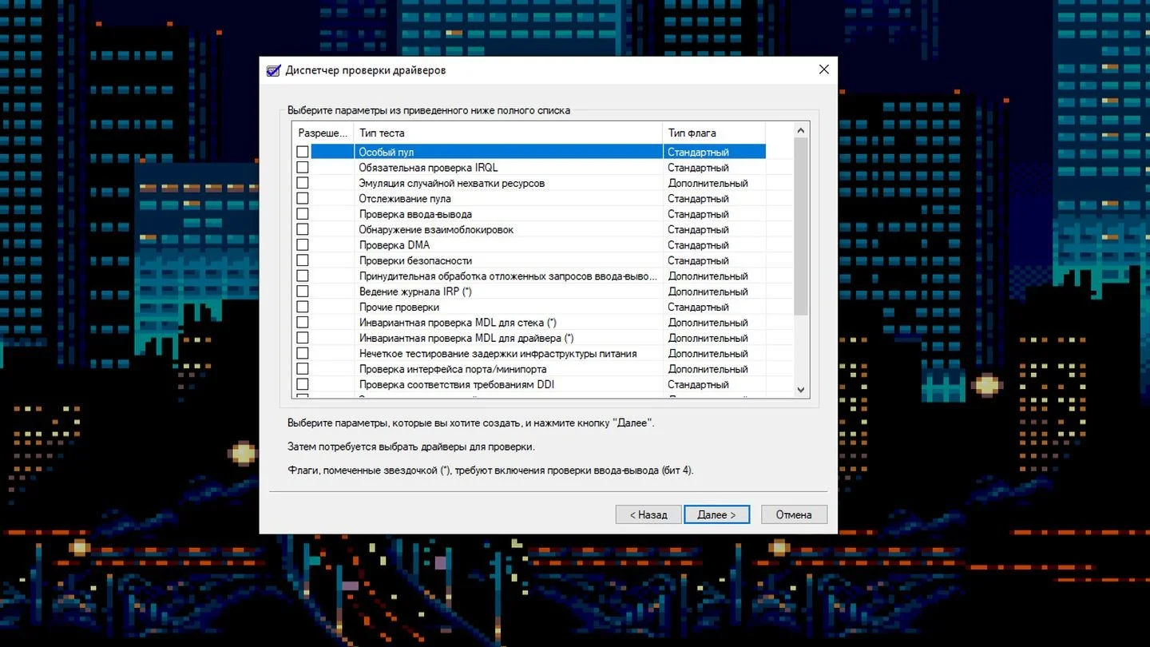Click Дополнительный flag in Эмуляция случайной нехватки row

pyautogui.click(x=708, y=183)
